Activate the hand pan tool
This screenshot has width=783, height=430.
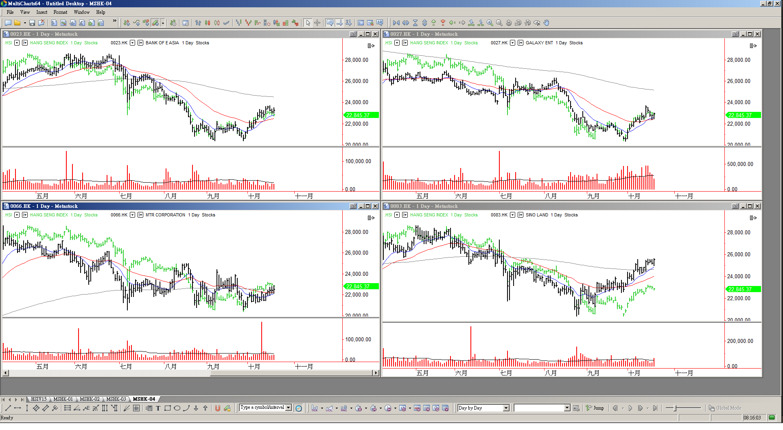tap(547, 23)
